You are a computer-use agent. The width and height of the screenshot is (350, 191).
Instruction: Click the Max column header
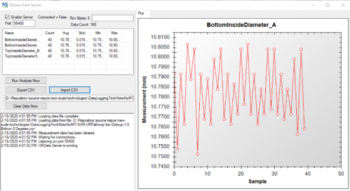tap(114, 33)
